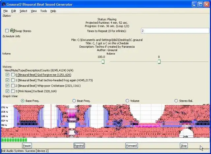Open the Tools menu
Viewport: 211px width, 154px height.
point(44,11)
